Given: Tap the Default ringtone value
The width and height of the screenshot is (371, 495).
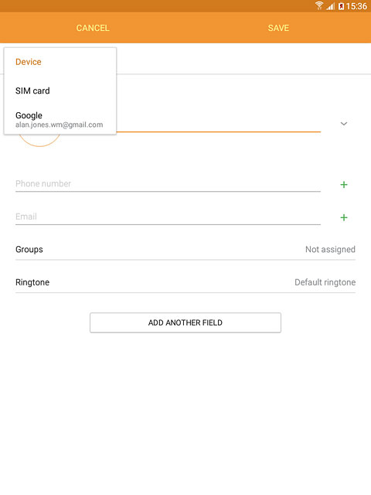Looking at the screenshot, I should point(325,282).
